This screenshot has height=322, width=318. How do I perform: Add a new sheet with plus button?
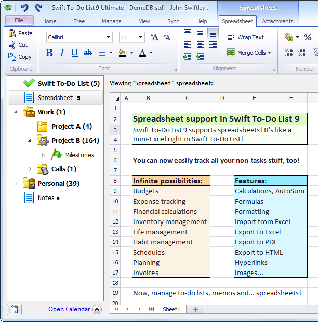[x=196, y=309]
